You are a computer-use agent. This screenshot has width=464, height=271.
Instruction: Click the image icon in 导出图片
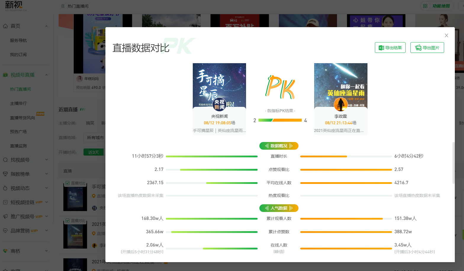(418, 48)
